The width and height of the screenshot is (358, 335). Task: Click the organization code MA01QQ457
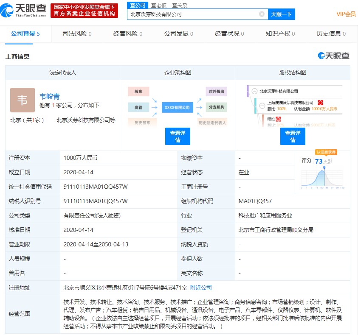click(x=255, y=201)
